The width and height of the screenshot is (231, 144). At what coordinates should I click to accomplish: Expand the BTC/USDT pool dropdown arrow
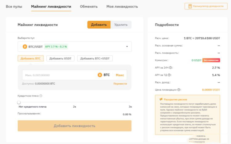point(127,47)
